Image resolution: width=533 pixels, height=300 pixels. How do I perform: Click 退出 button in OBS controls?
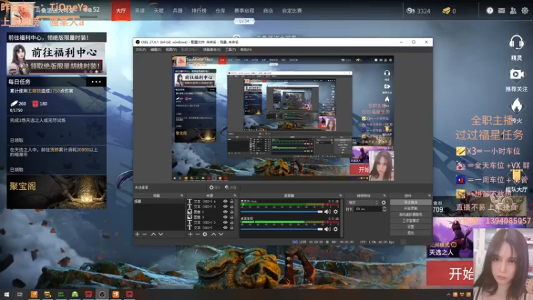(410, 233)
